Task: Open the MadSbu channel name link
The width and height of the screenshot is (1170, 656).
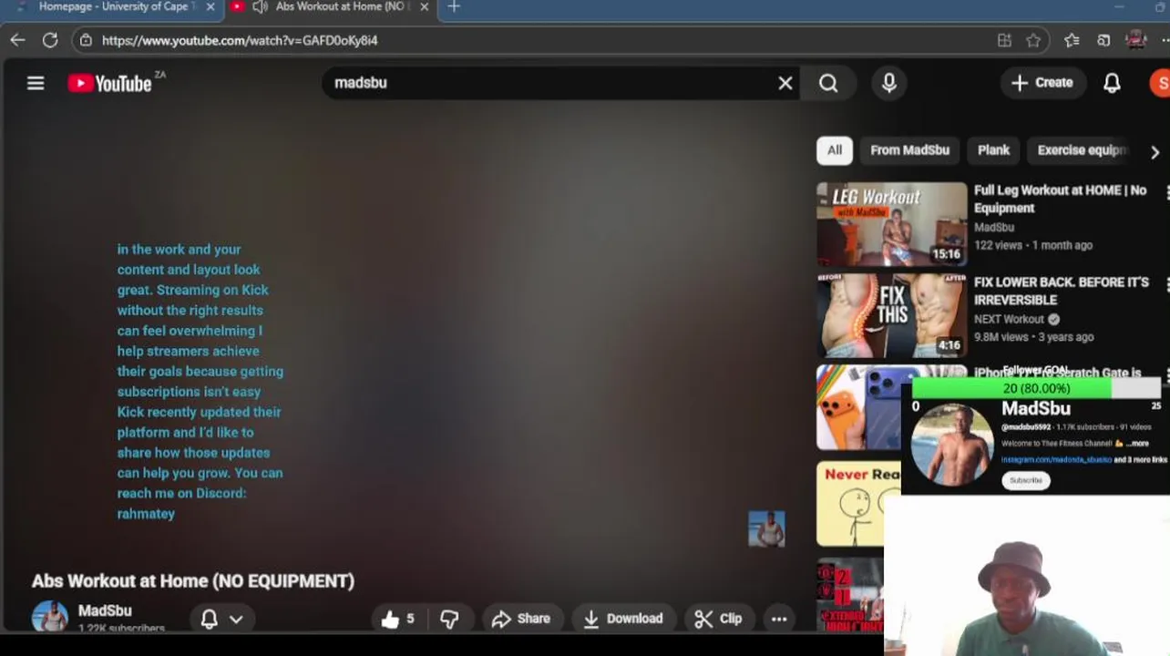Action: click(105, 610)
